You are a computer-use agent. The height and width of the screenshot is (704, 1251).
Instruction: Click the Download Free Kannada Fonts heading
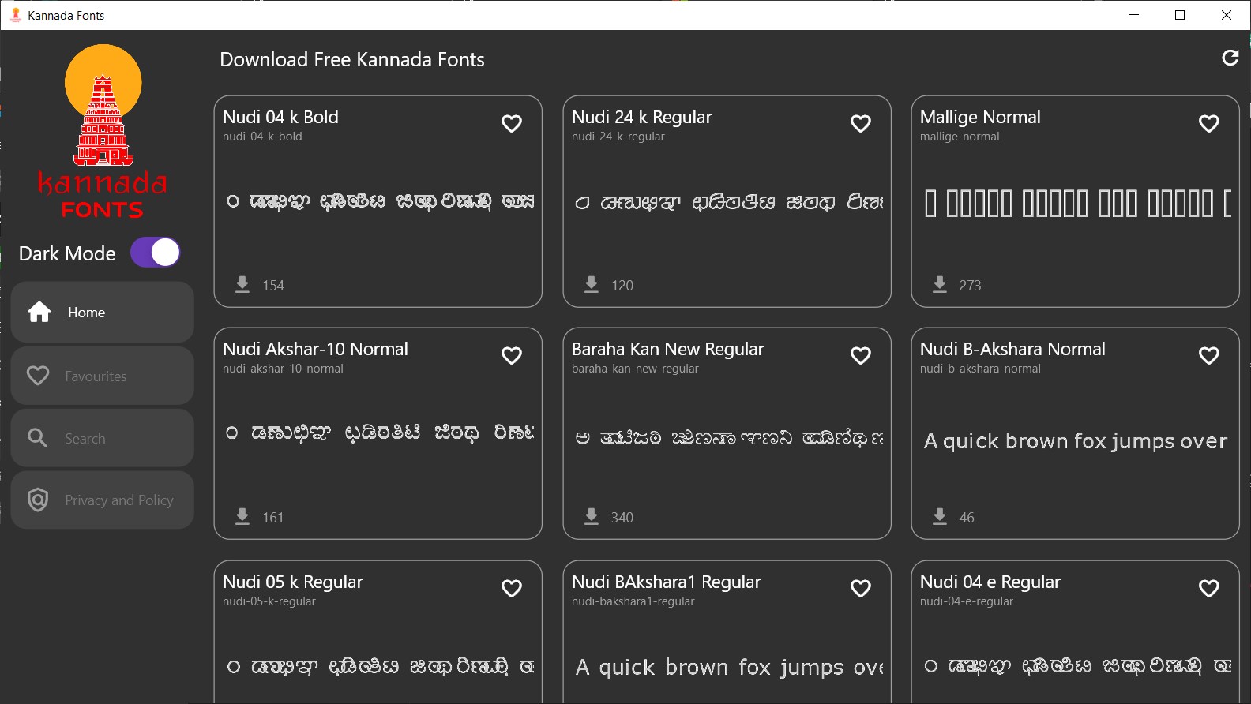pyautogui.click(x=352, y=59)
